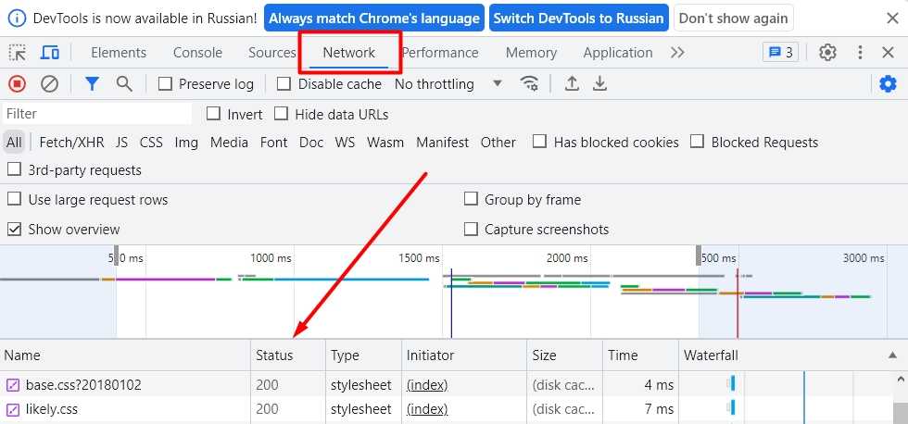Dismiss the language notification bar
The height and width of the screenshot is (424, 908).
pos(892,18)
